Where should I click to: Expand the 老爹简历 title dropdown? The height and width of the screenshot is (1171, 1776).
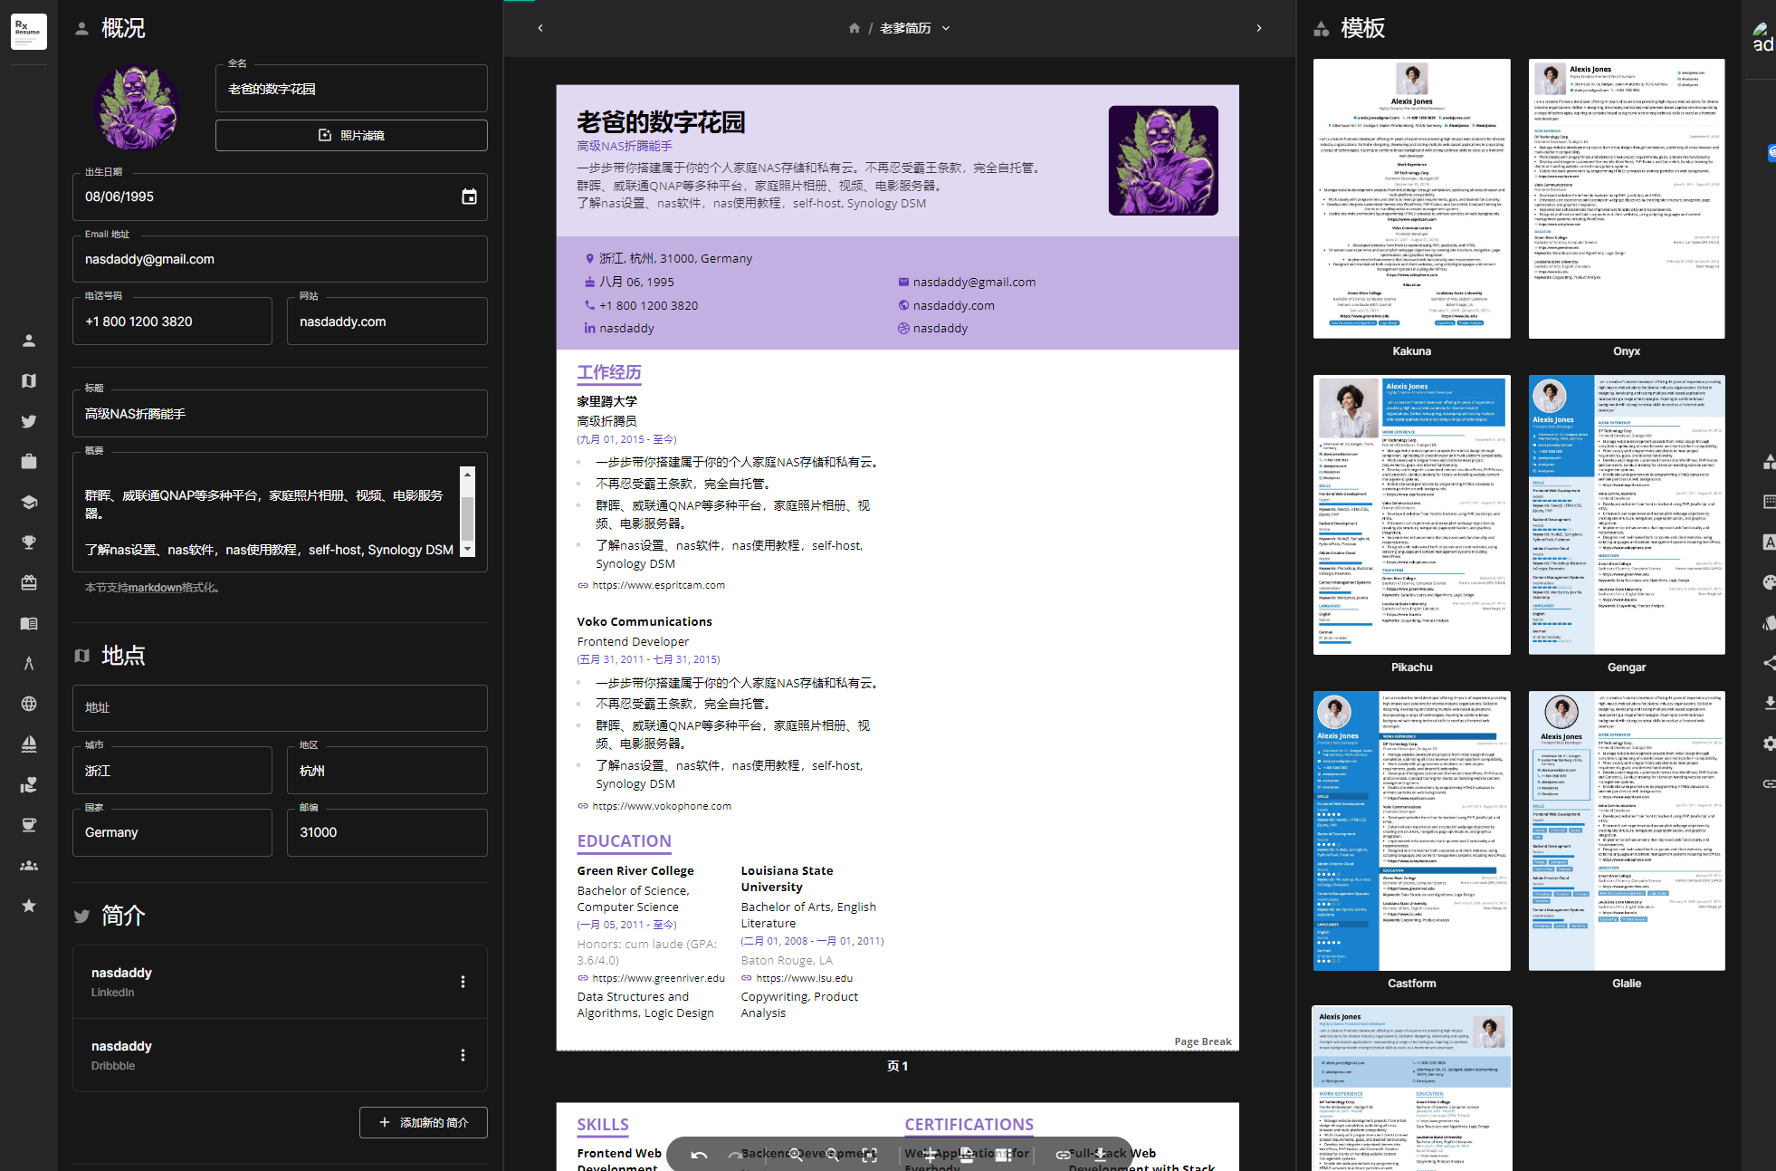click(946, 28)
